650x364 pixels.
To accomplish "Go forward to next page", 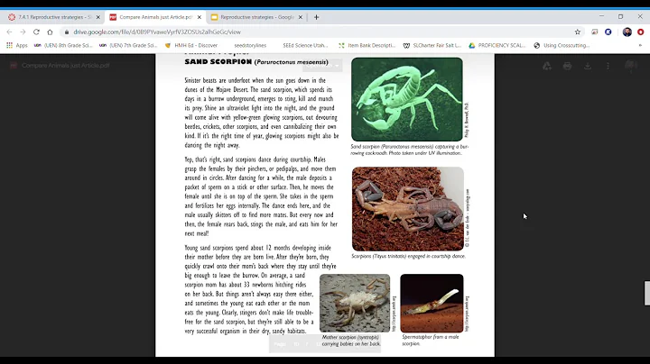I will tap(23, 32).
